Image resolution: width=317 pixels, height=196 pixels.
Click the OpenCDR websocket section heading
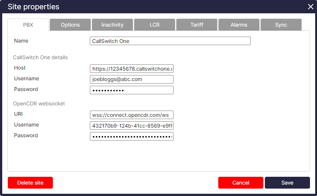click(x=39, y=104)
